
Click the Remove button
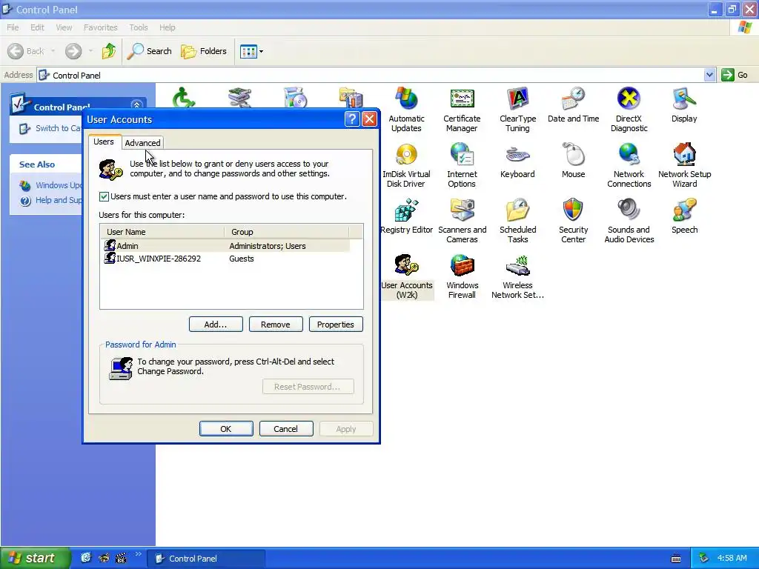tap(276, 325)
